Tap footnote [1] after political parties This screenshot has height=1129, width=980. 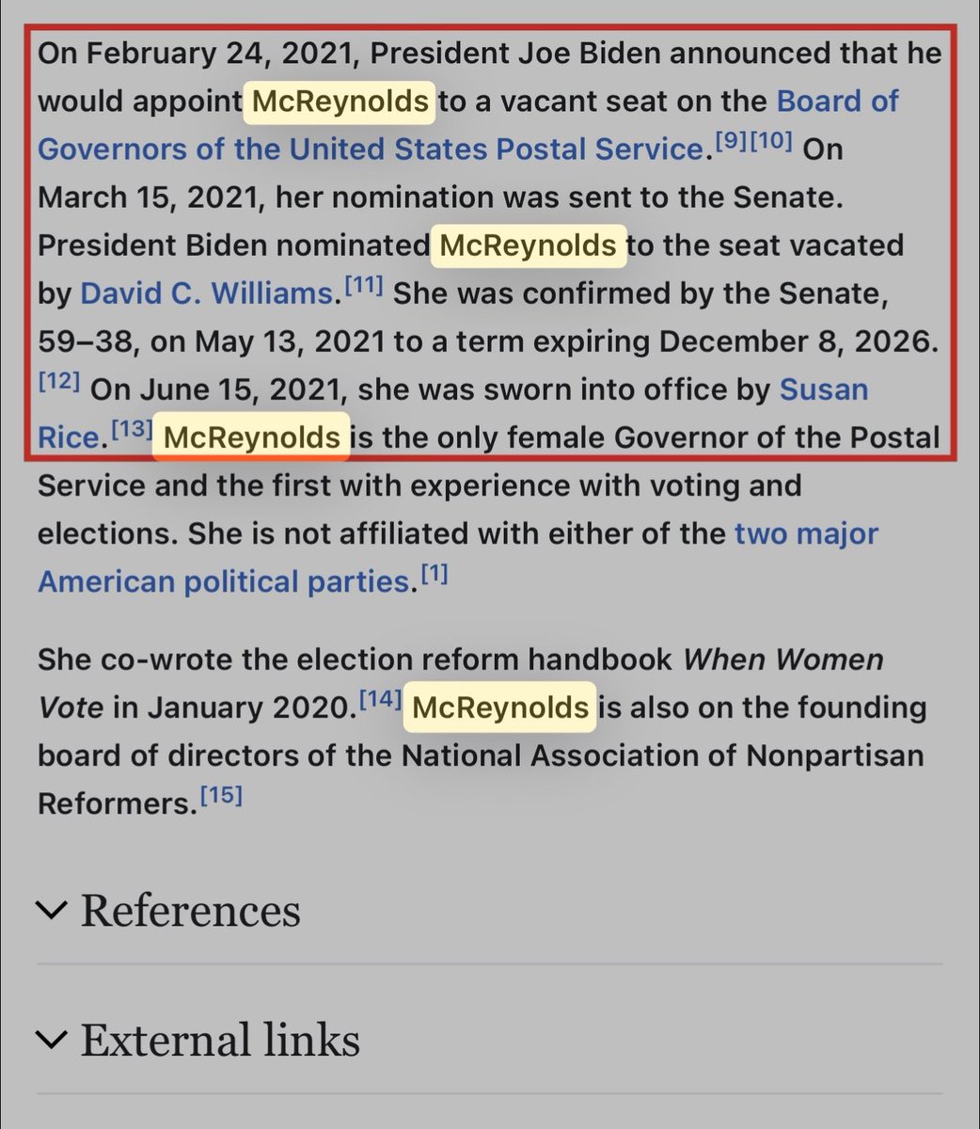click(433, 575)
